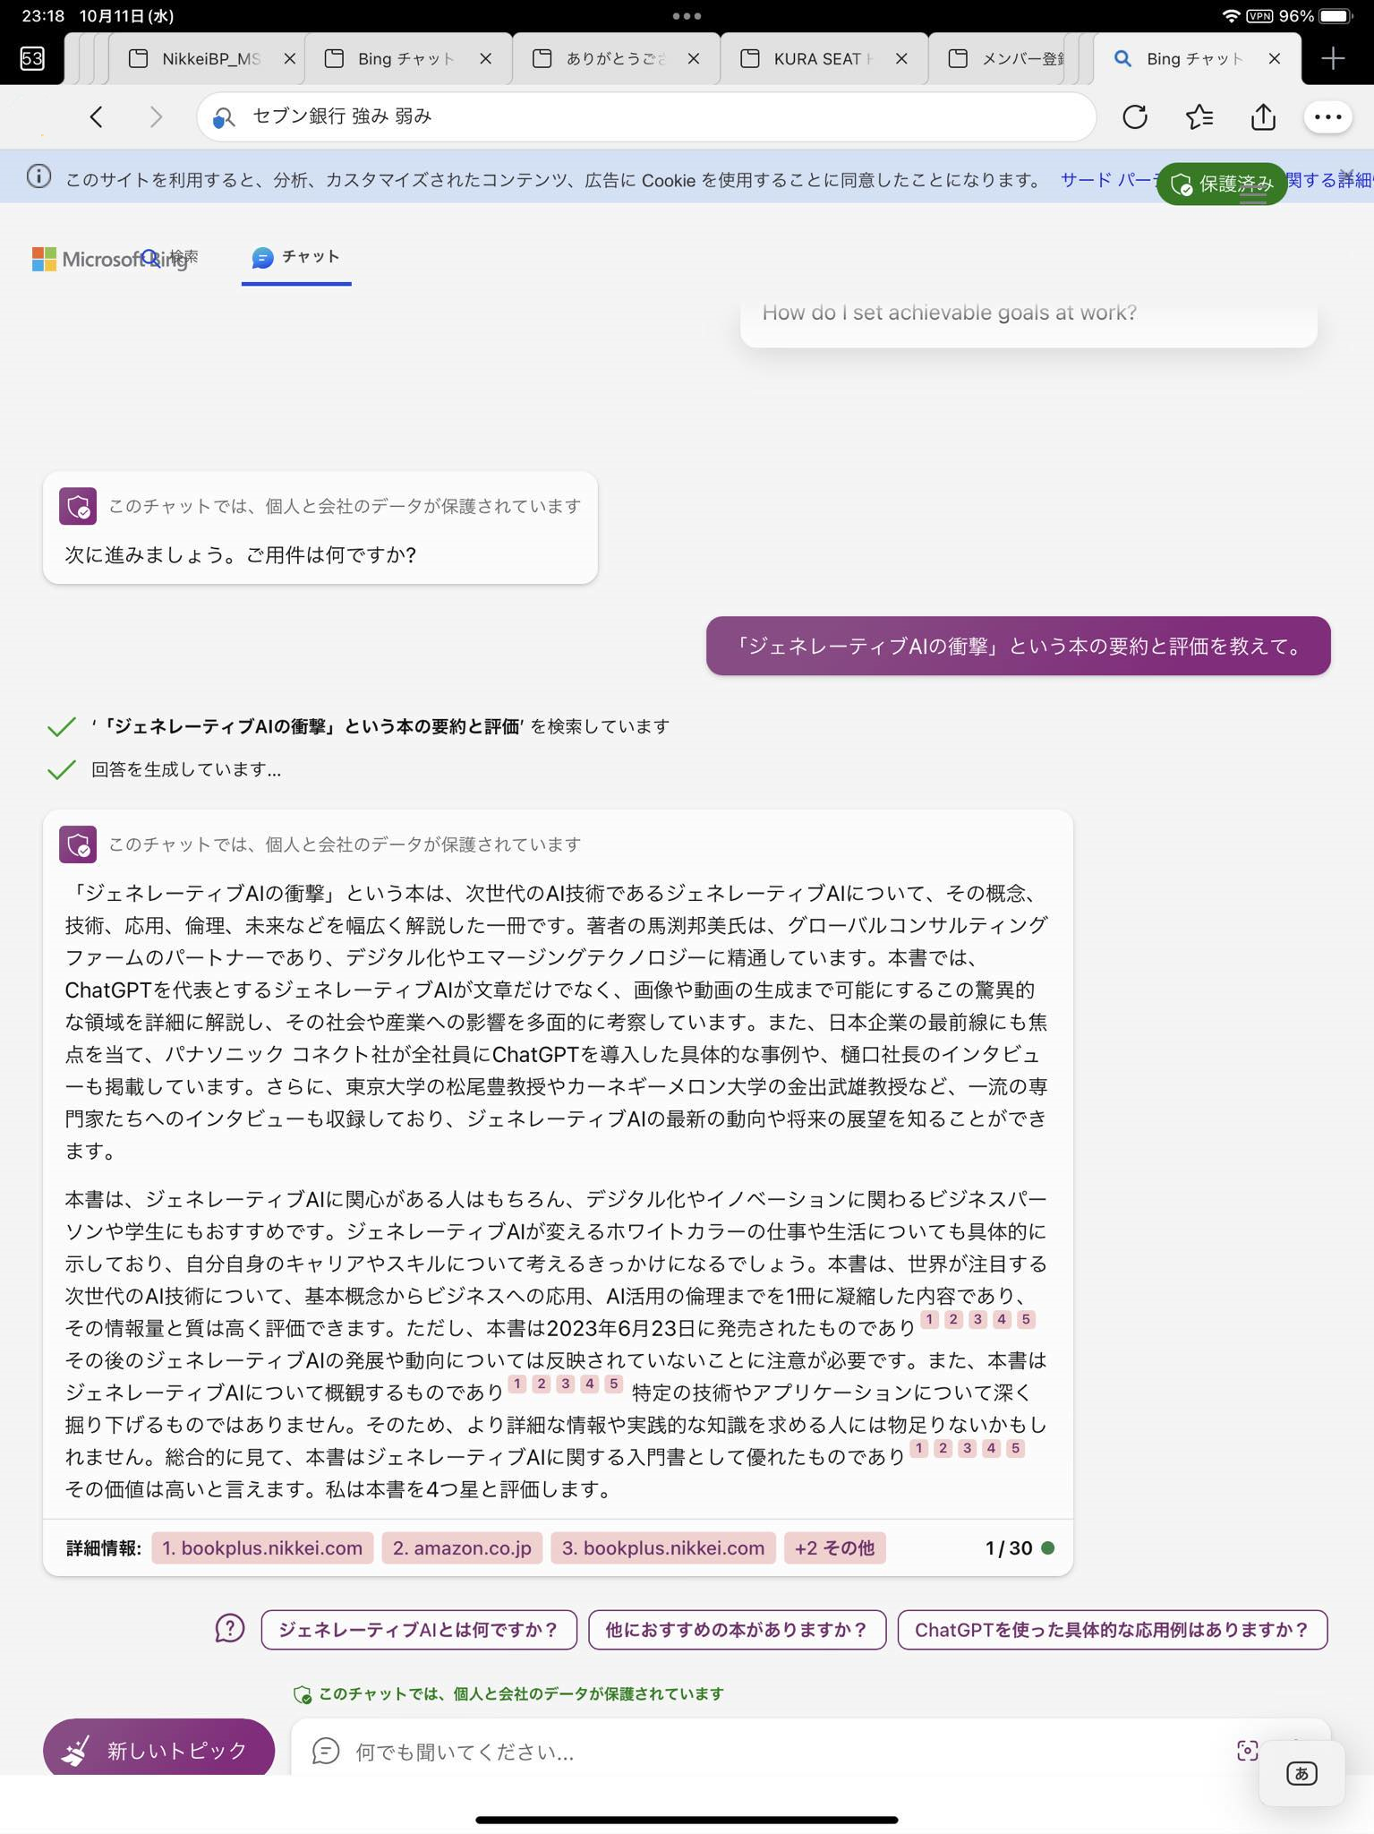Select suggestion ジェネレーティブAIとは何ですか？
The image size is (1374, 1834).
(x=418, y=1629)
